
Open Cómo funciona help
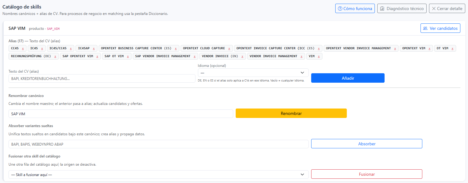pyautogui.click(x=355, y=9)
